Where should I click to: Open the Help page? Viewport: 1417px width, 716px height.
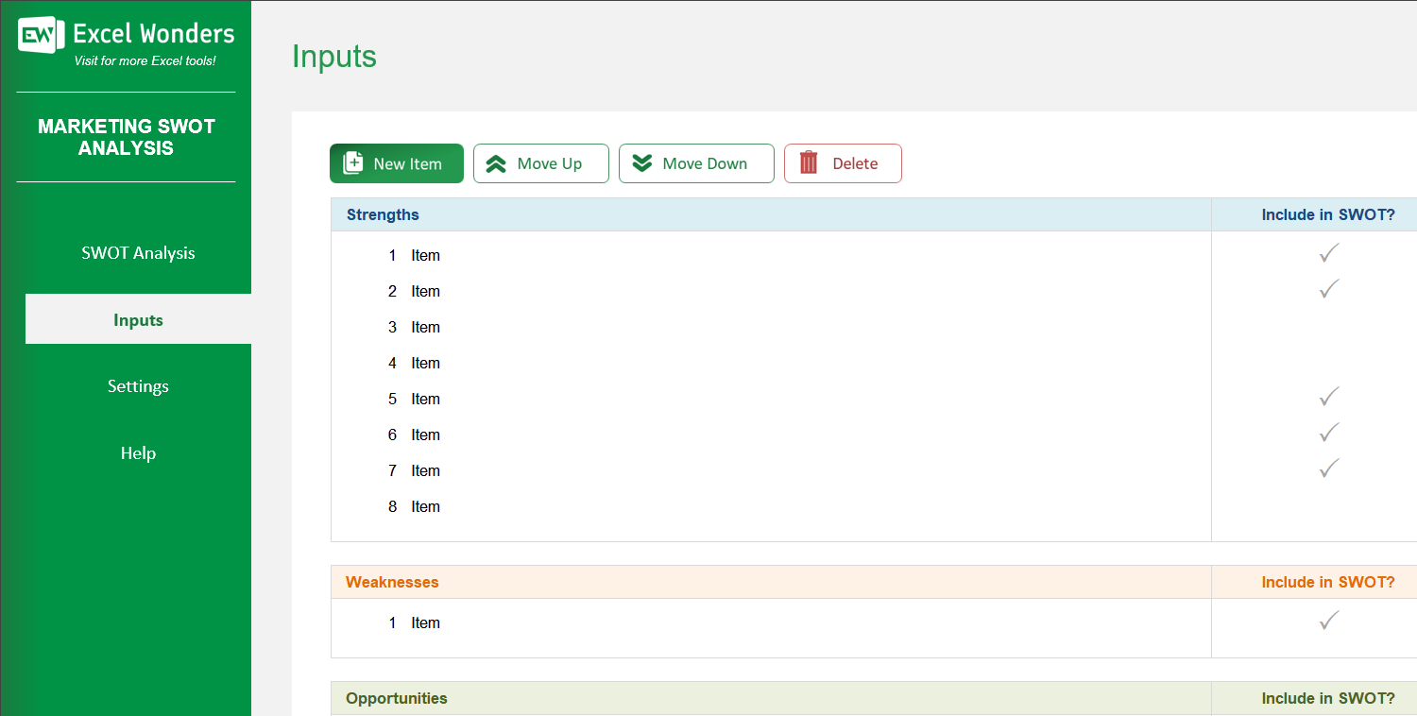click(x=138, y=452)
